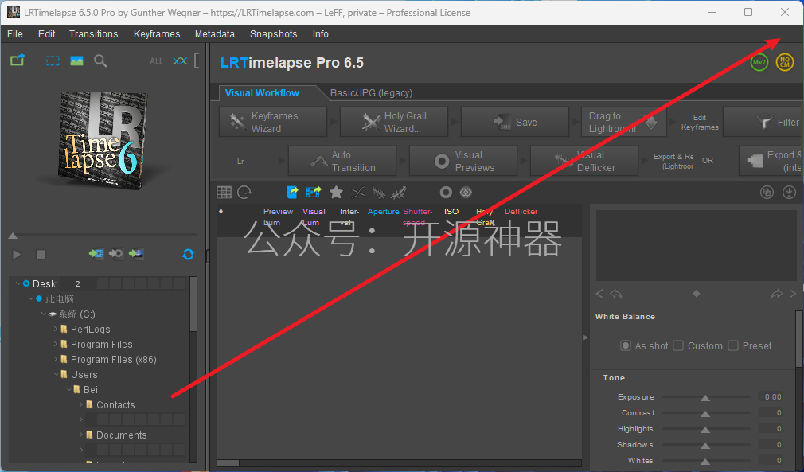
Task: Click the blue page-with-arrow icon in the table toolbar
Action: pyautogui.click(x=292, y=192)
